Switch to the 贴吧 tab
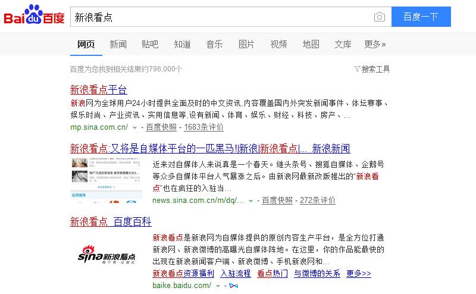 tap(150, 45)
